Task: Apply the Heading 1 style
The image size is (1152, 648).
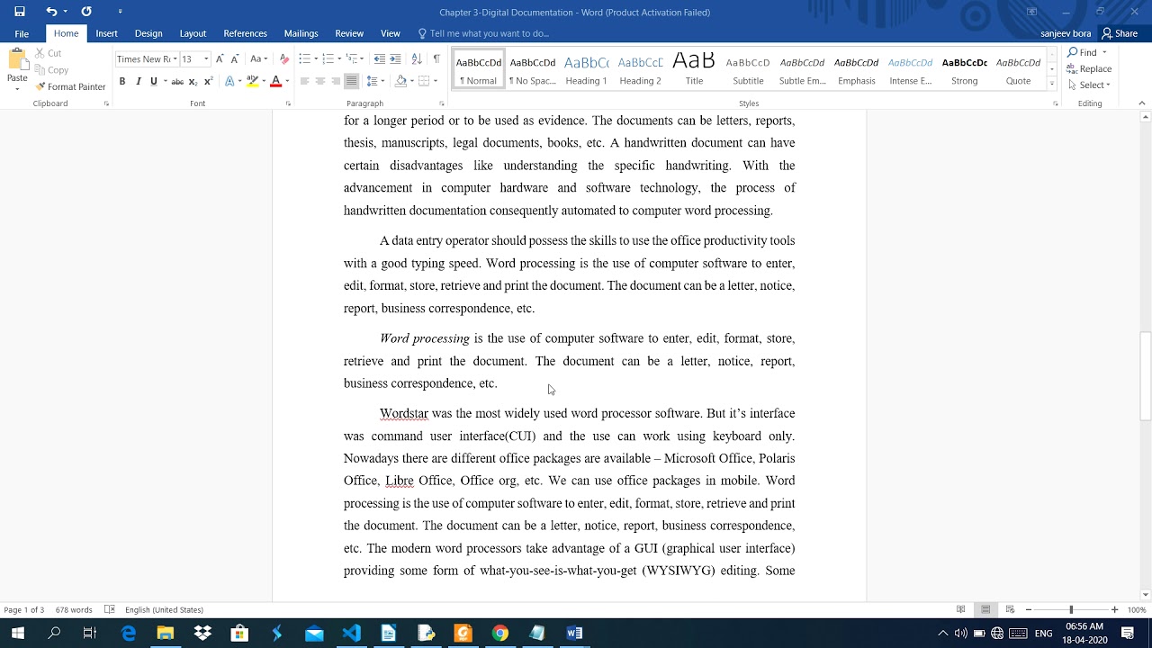Action: point(586,69)
